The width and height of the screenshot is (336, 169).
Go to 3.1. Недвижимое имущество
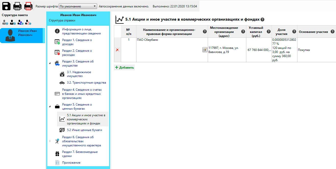pos(79,74)
